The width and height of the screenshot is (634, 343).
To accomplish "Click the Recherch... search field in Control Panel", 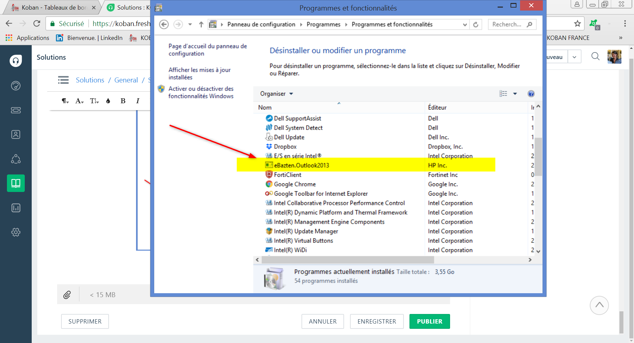I will (512, 24).
